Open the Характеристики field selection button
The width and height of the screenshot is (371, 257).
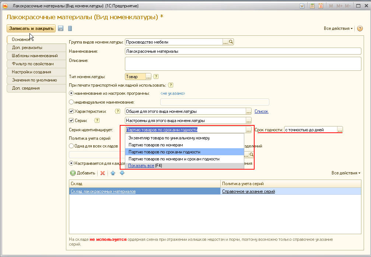coord(248,111)
